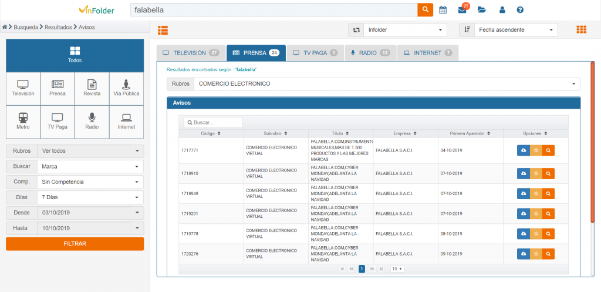The width and height of the screenshot is (601, 292).
Task: Open the Infolder dropdown
Action: [405, 30]
